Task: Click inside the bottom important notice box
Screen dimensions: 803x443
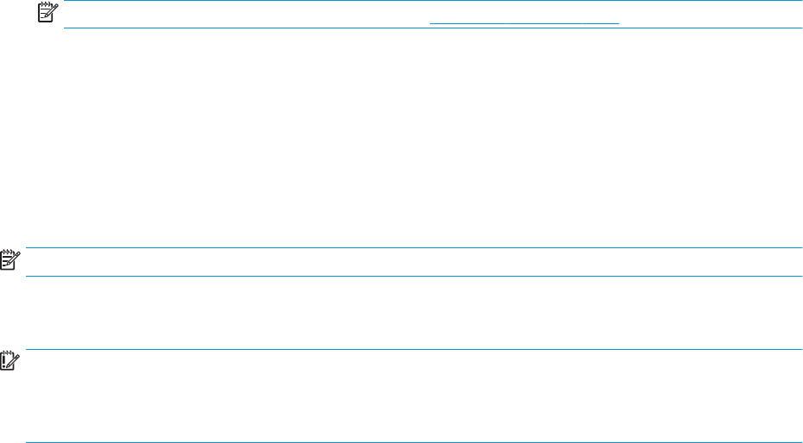Action: point(414,396)
